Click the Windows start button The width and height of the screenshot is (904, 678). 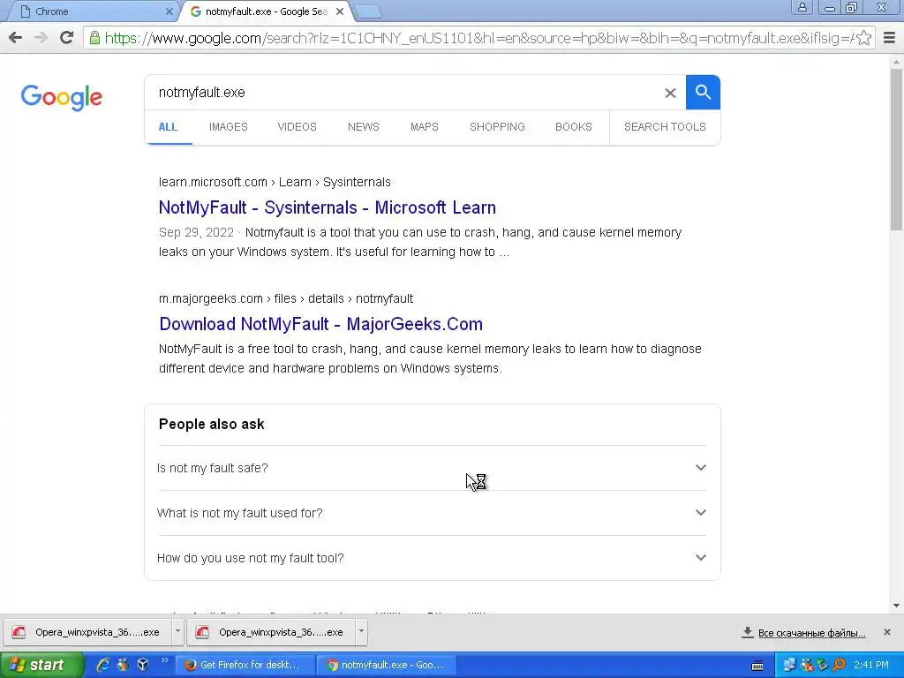[41, 665]
